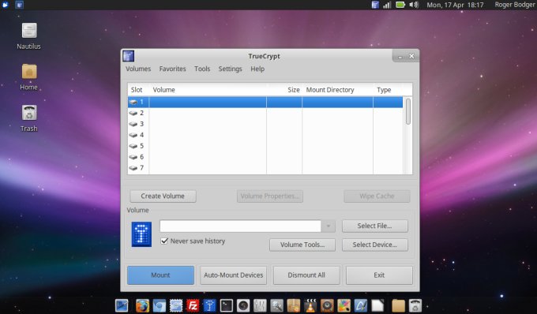Click the network signal icon in top panel
The height and width of the screenshot is (314, 537).
coord(387,5)
